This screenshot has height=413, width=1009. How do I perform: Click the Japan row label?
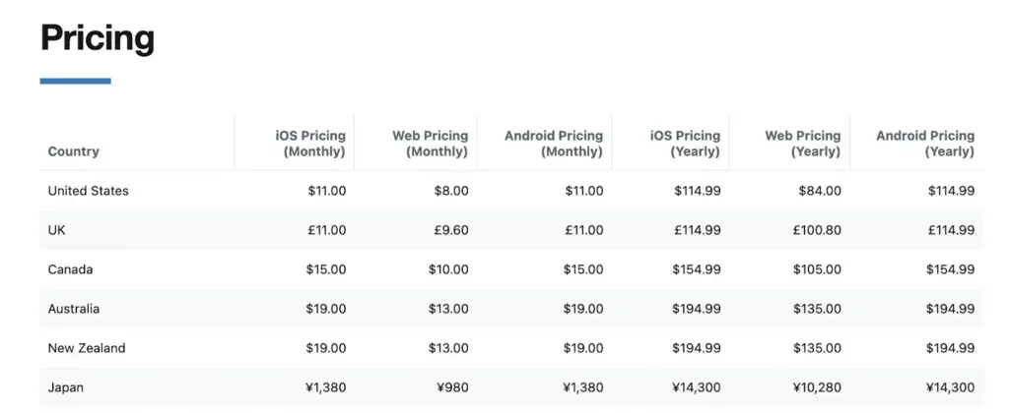pyautogui.click(x=66, y=387)
